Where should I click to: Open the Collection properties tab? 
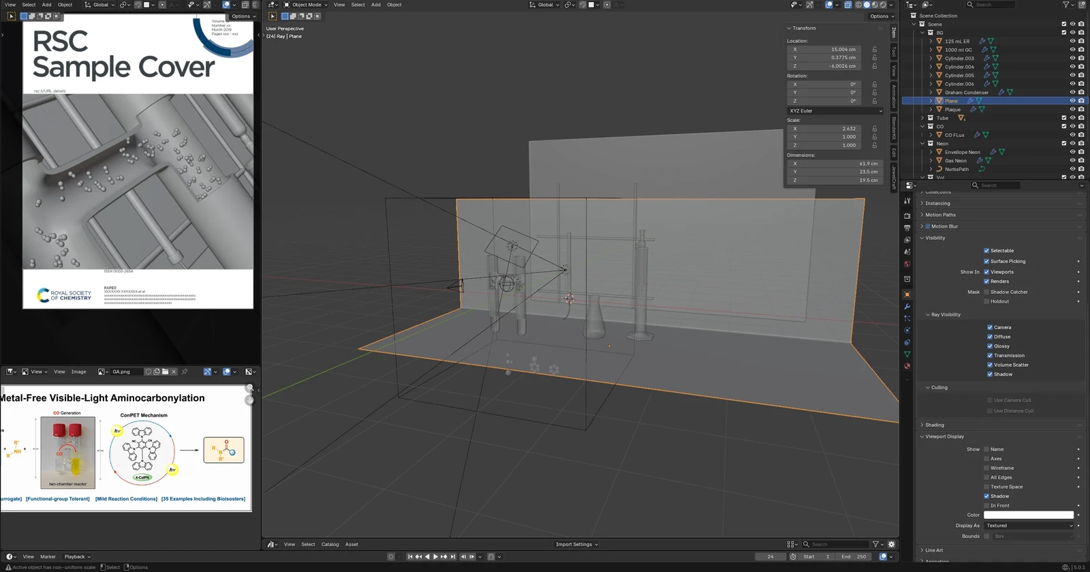click(x=907, y=279)
